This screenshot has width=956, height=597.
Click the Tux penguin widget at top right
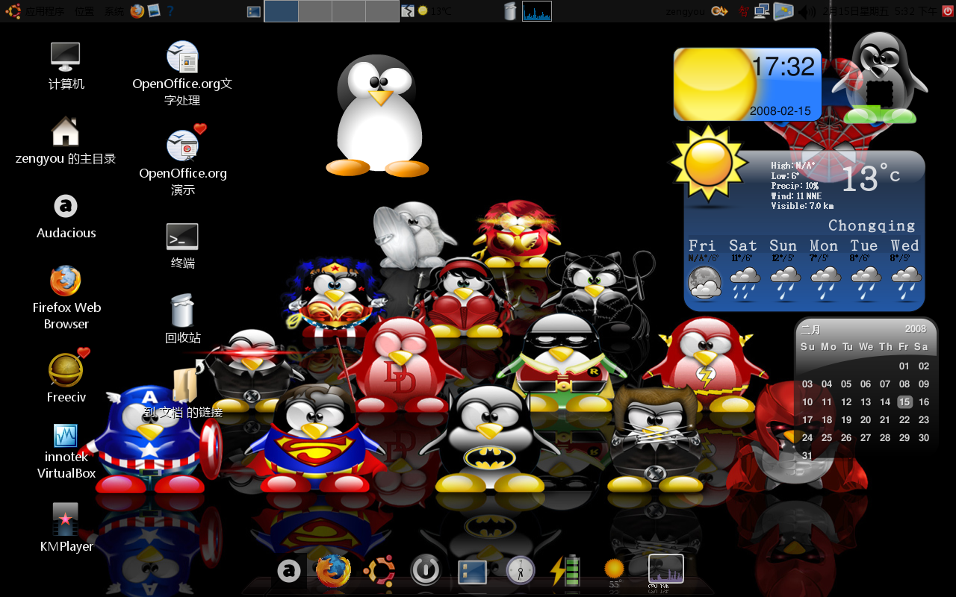point(880,78)
